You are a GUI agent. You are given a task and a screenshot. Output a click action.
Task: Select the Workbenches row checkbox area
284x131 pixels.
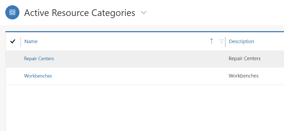[x=13, y=76]
